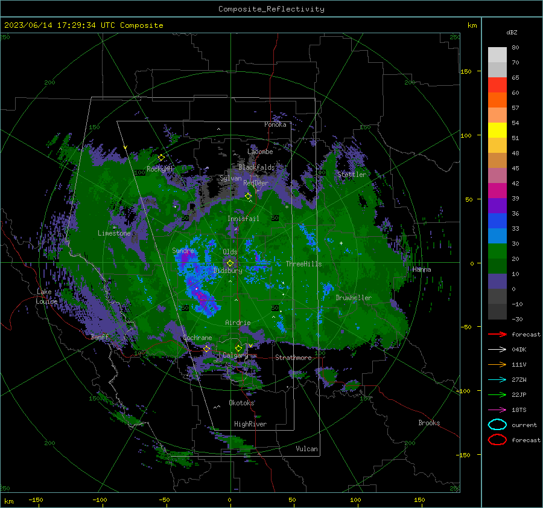Click the red forecast arrow in legend

497,334
